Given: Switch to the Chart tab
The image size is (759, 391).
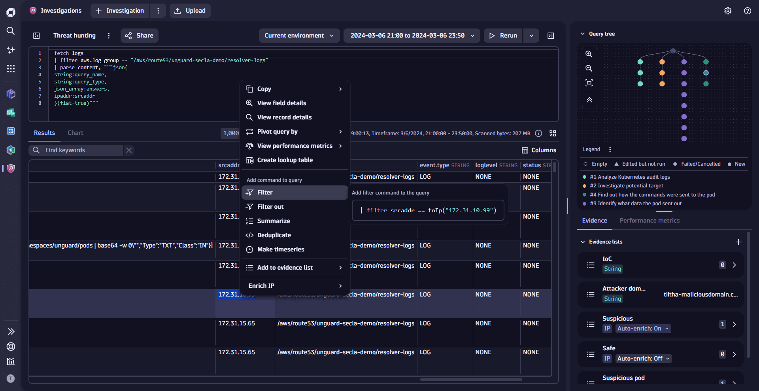Looking at the screenshot, I should point(75,133).
